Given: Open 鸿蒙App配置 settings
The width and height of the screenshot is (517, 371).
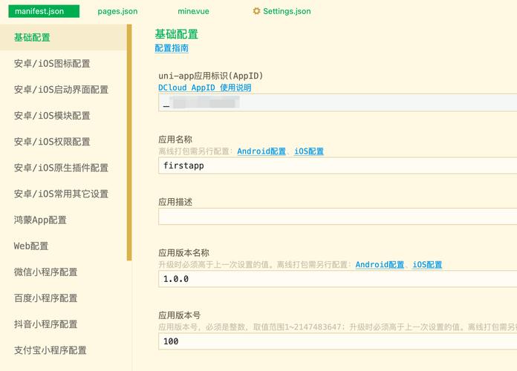Looking at the screenshot, I should (40, 220).
